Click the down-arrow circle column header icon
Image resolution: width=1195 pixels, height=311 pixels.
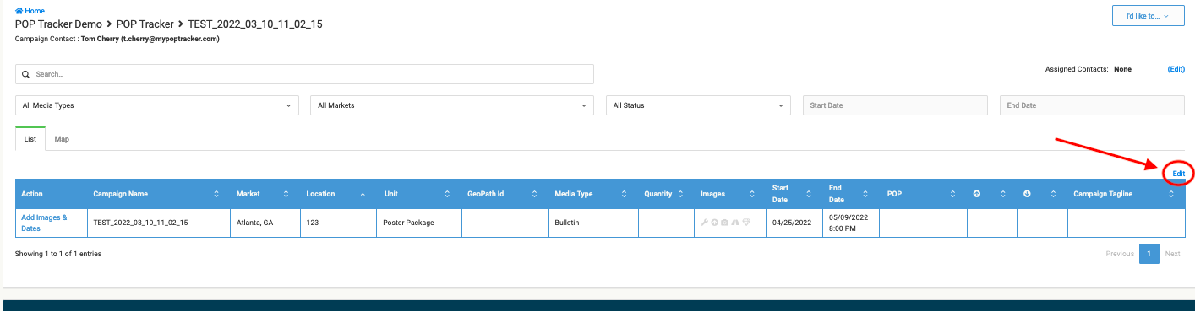[1027, 194]
